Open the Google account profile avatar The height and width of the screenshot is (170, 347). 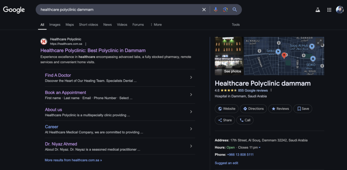pyautogui.click(x=340, y=10)
